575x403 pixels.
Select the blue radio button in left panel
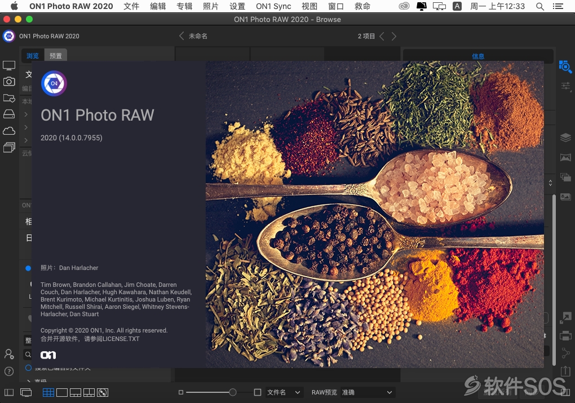(28, 268)
